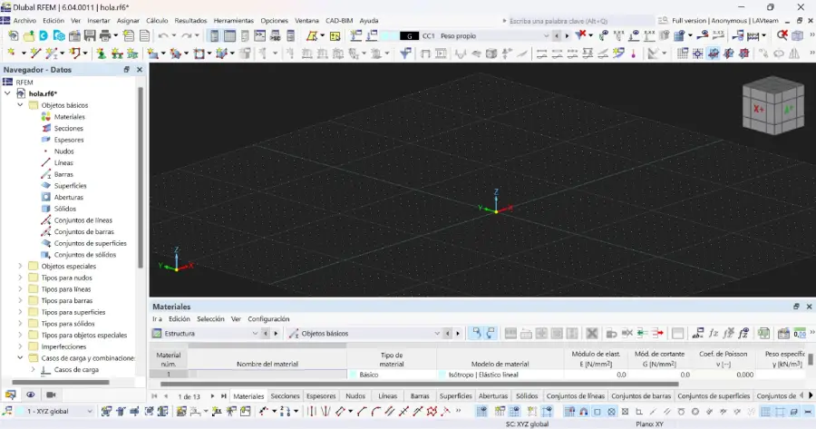Click the red X delete icon in table toolbar
Image resolution: width=816 pixels, height=429 pixels.
(592, 333)
